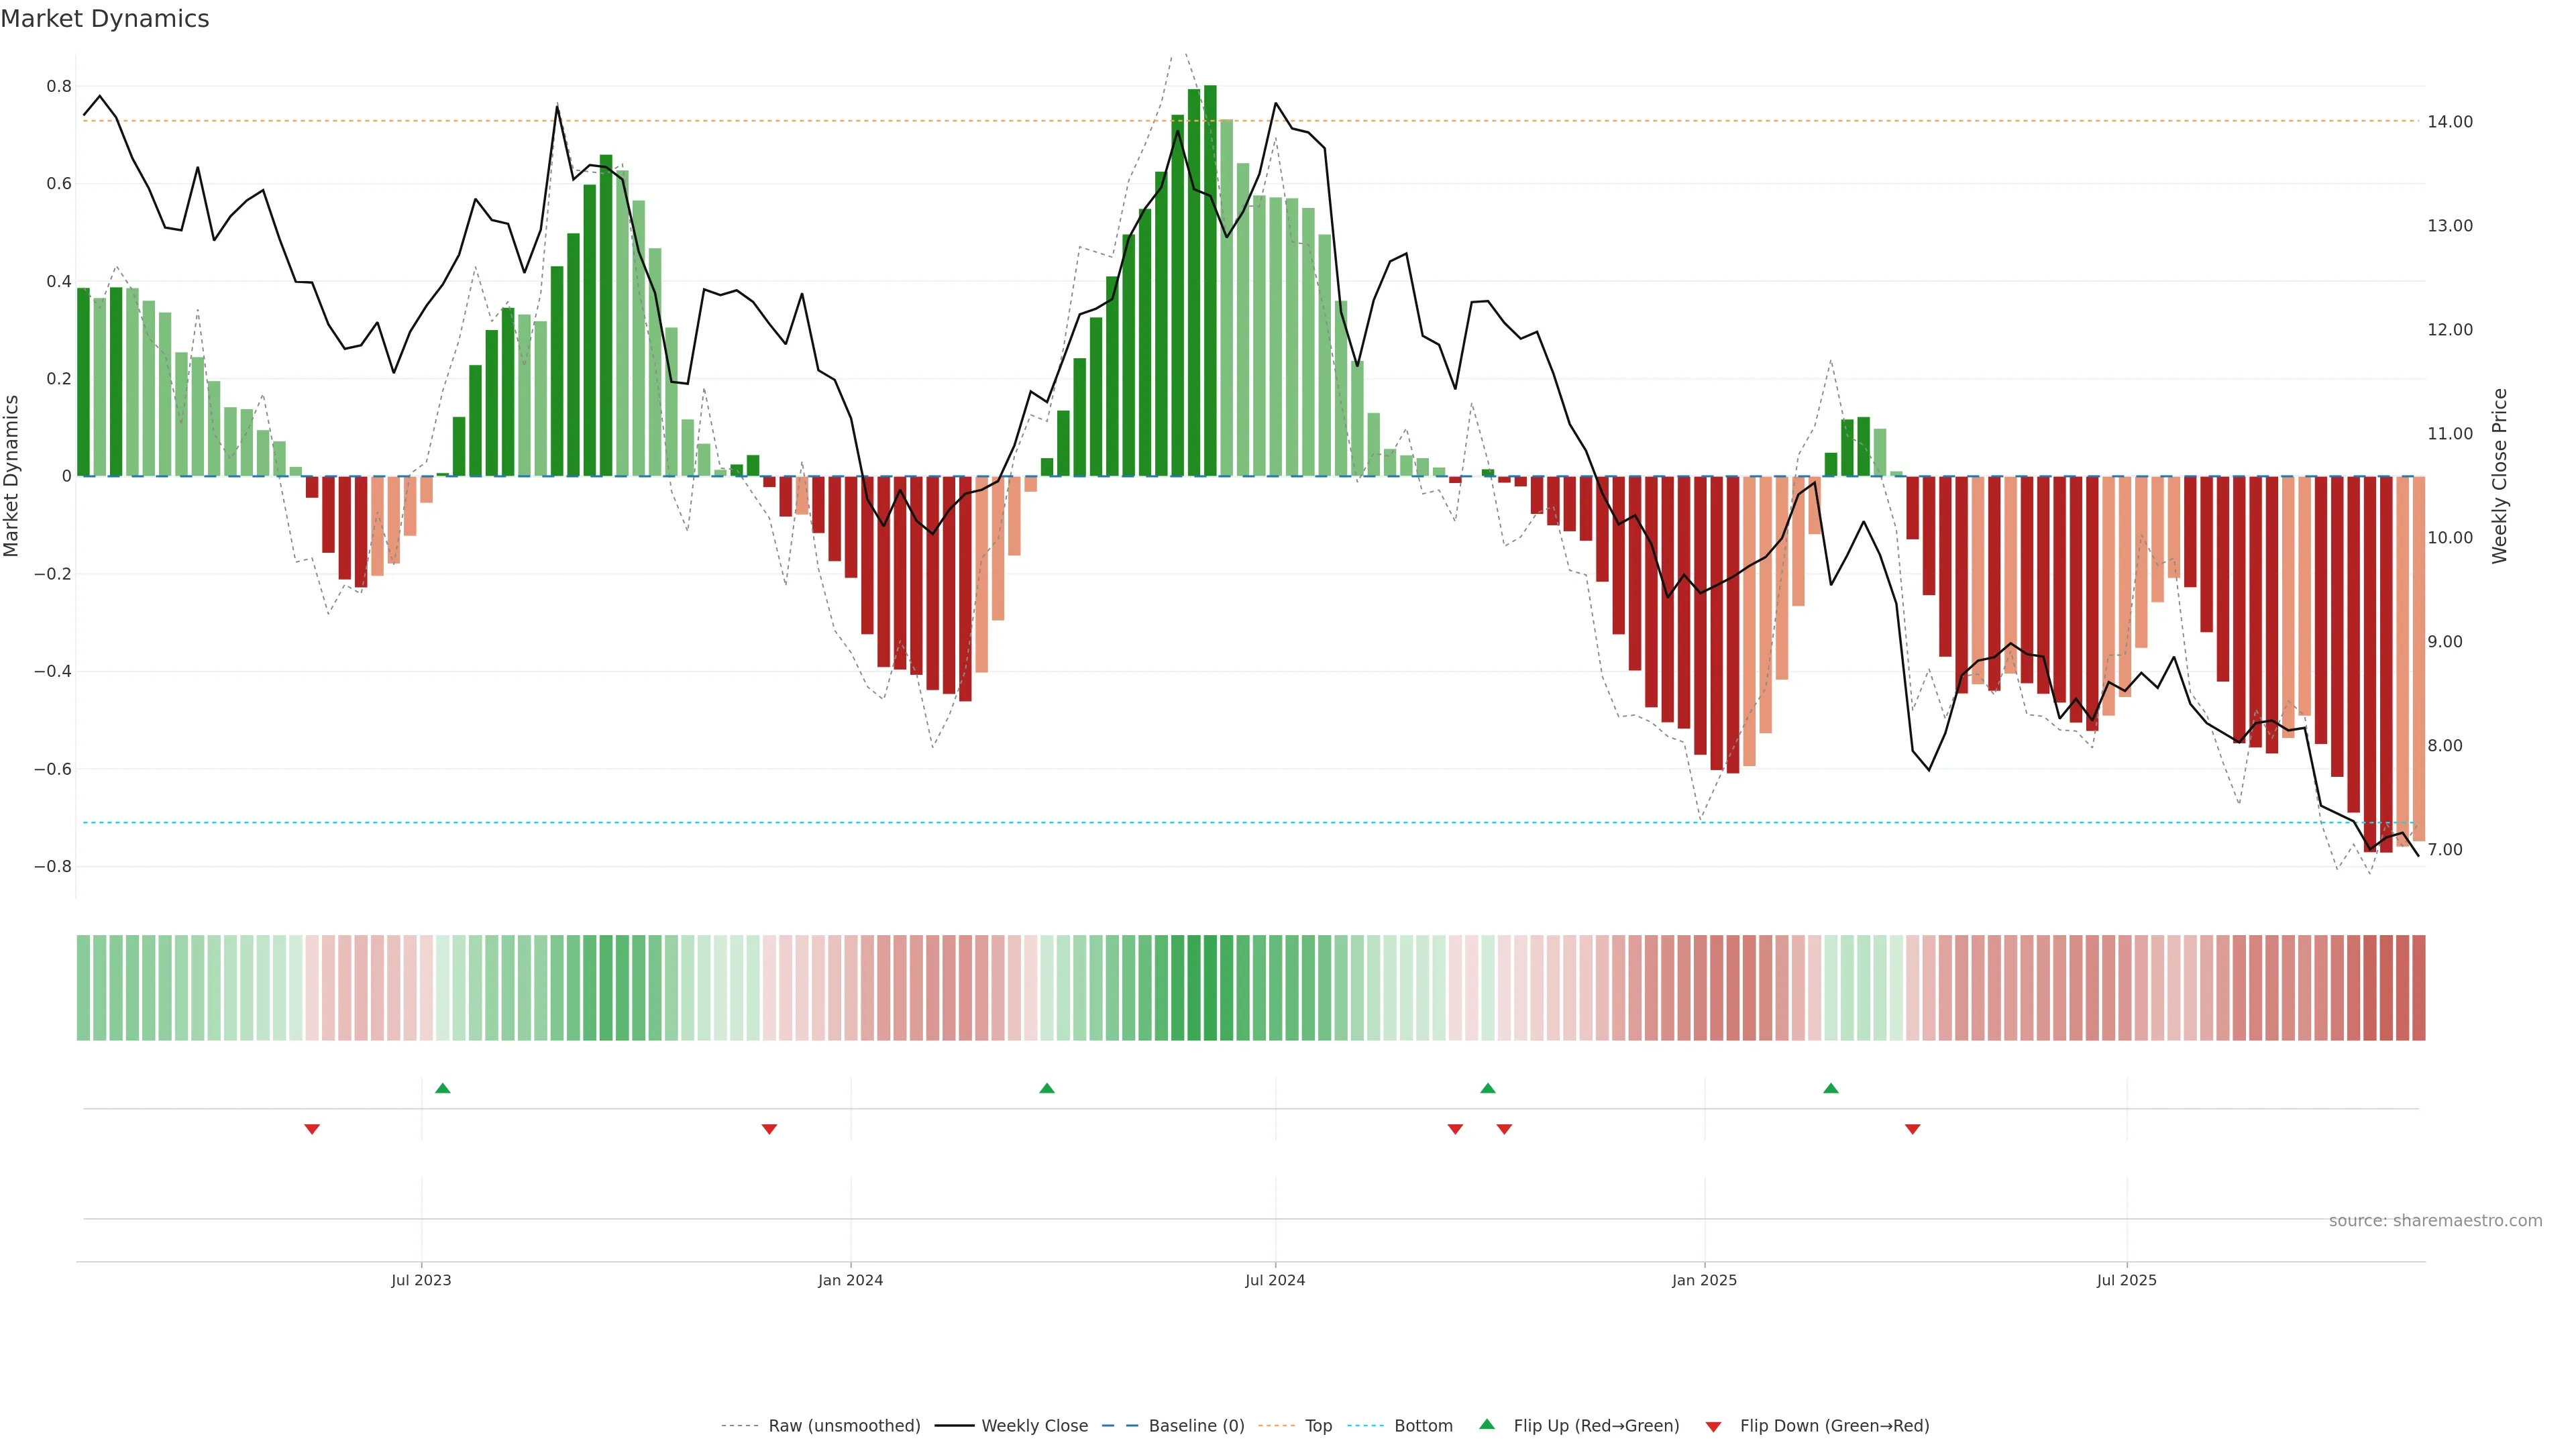Hide the Top threshold line via legend
The height and width of the screenshot is (1449, 2576).
click(x=1318, y=1426)
